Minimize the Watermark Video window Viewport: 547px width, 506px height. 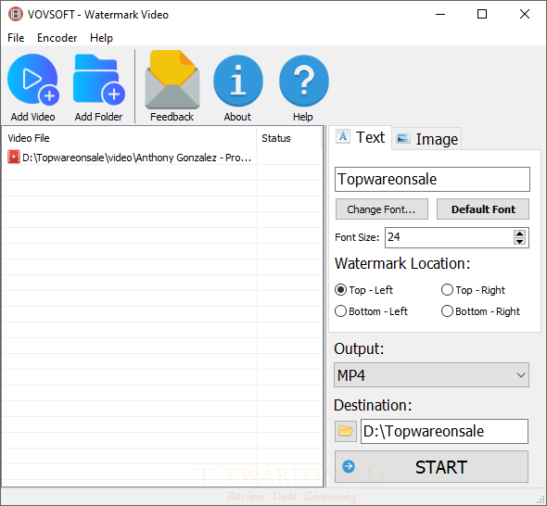coord(440,14)
